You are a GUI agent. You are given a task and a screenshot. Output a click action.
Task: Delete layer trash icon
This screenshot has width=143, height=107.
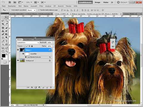click(51, 87)
